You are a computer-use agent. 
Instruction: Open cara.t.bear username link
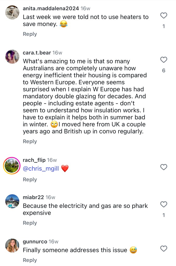37,53
